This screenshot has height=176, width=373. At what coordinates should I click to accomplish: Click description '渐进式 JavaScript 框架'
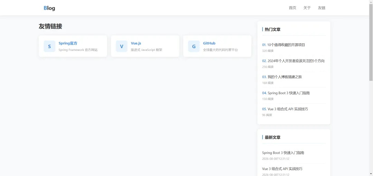click(x=146, y=50)
